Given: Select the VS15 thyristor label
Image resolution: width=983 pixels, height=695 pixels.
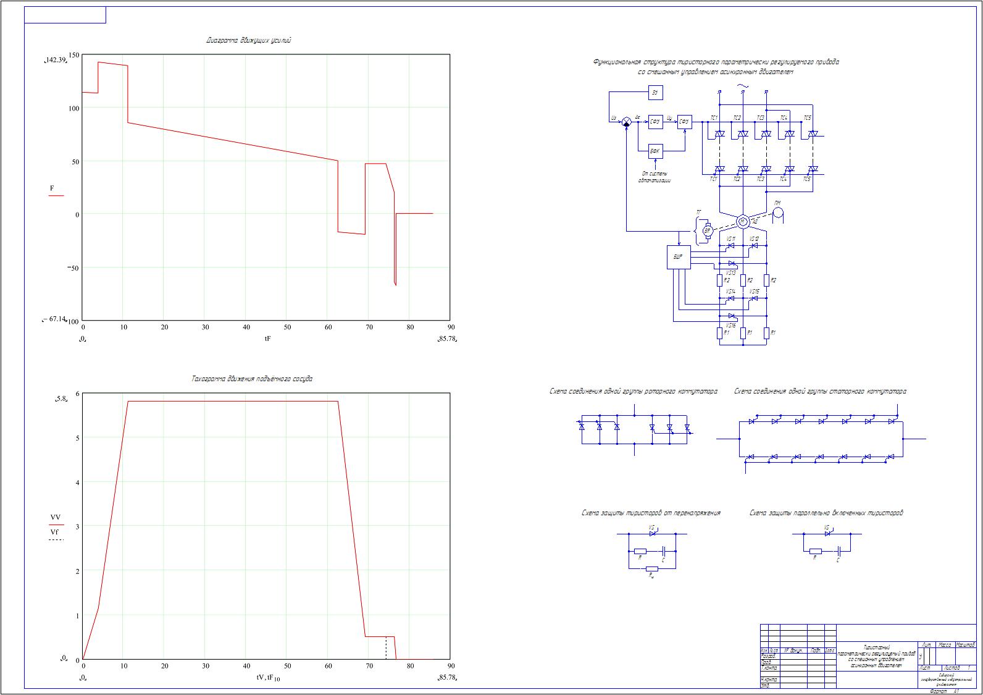Looking at the screenshot, I should point(754,292).
